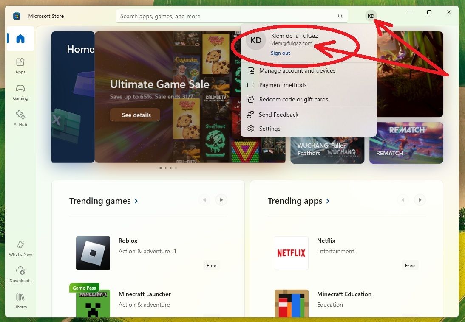Click the Game Pass badge on Minecraft Launcher
465x322 pixels.
click(84, 288)
